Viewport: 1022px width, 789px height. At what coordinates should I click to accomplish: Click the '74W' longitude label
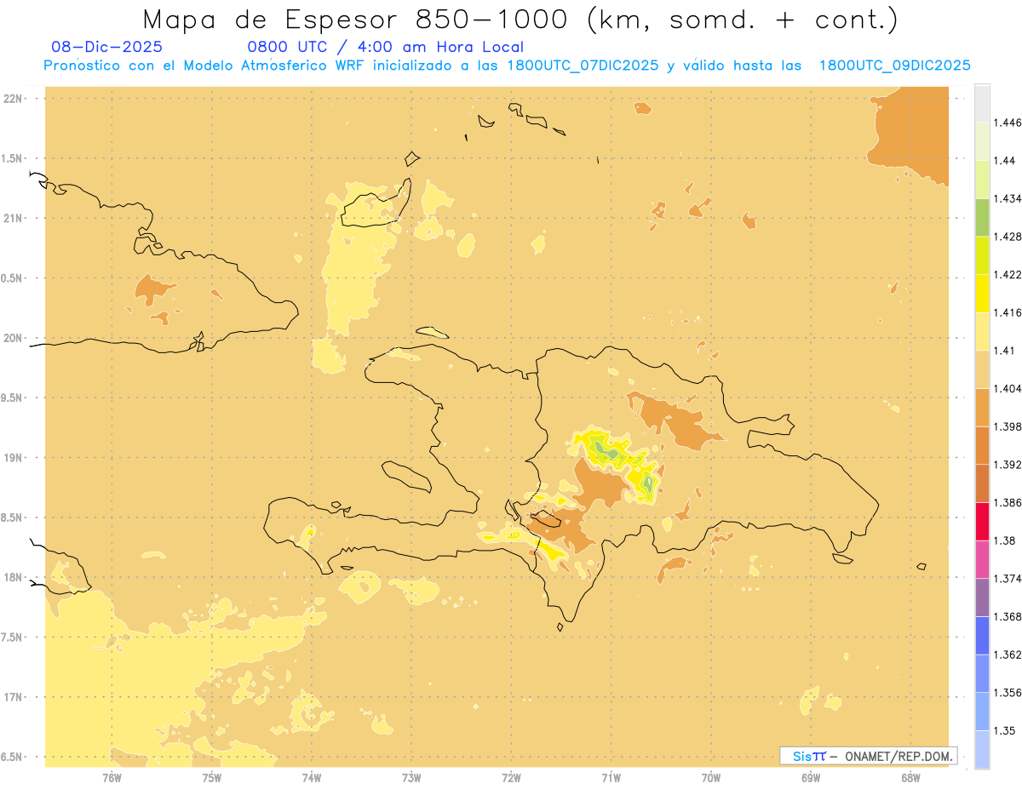tap(312, 777)
